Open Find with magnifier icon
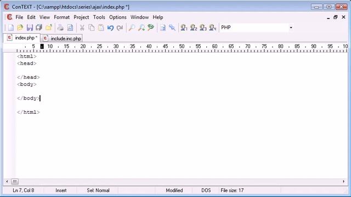Screen dimensions: 351x197 point(132,28)
